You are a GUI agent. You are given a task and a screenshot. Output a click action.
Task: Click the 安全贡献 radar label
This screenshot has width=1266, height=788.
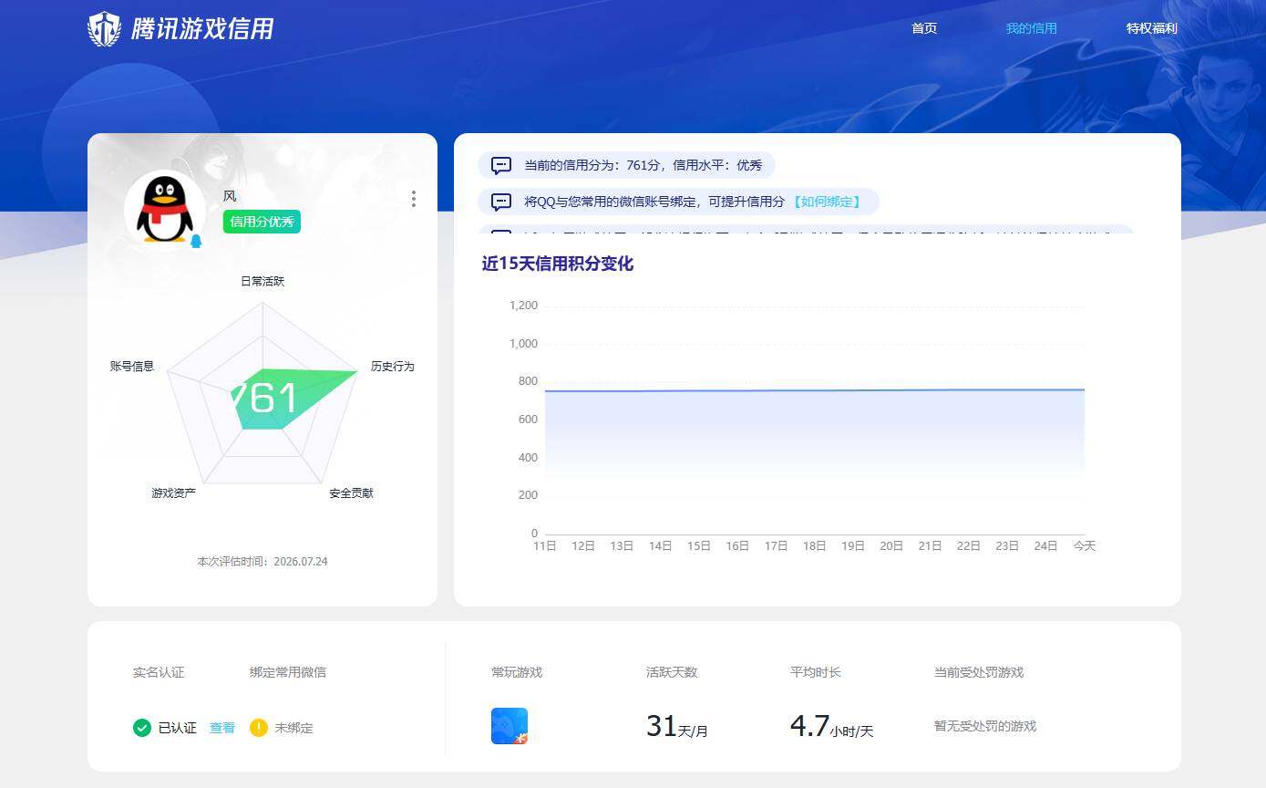coord(351,493)
